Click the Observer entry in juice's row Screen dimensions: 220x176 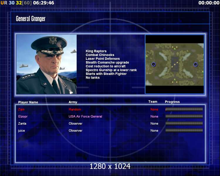point(75,131)
